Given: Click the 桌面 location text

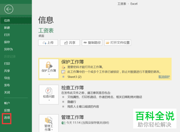Looking at the screenshot, I should click(x=41, y=36).
